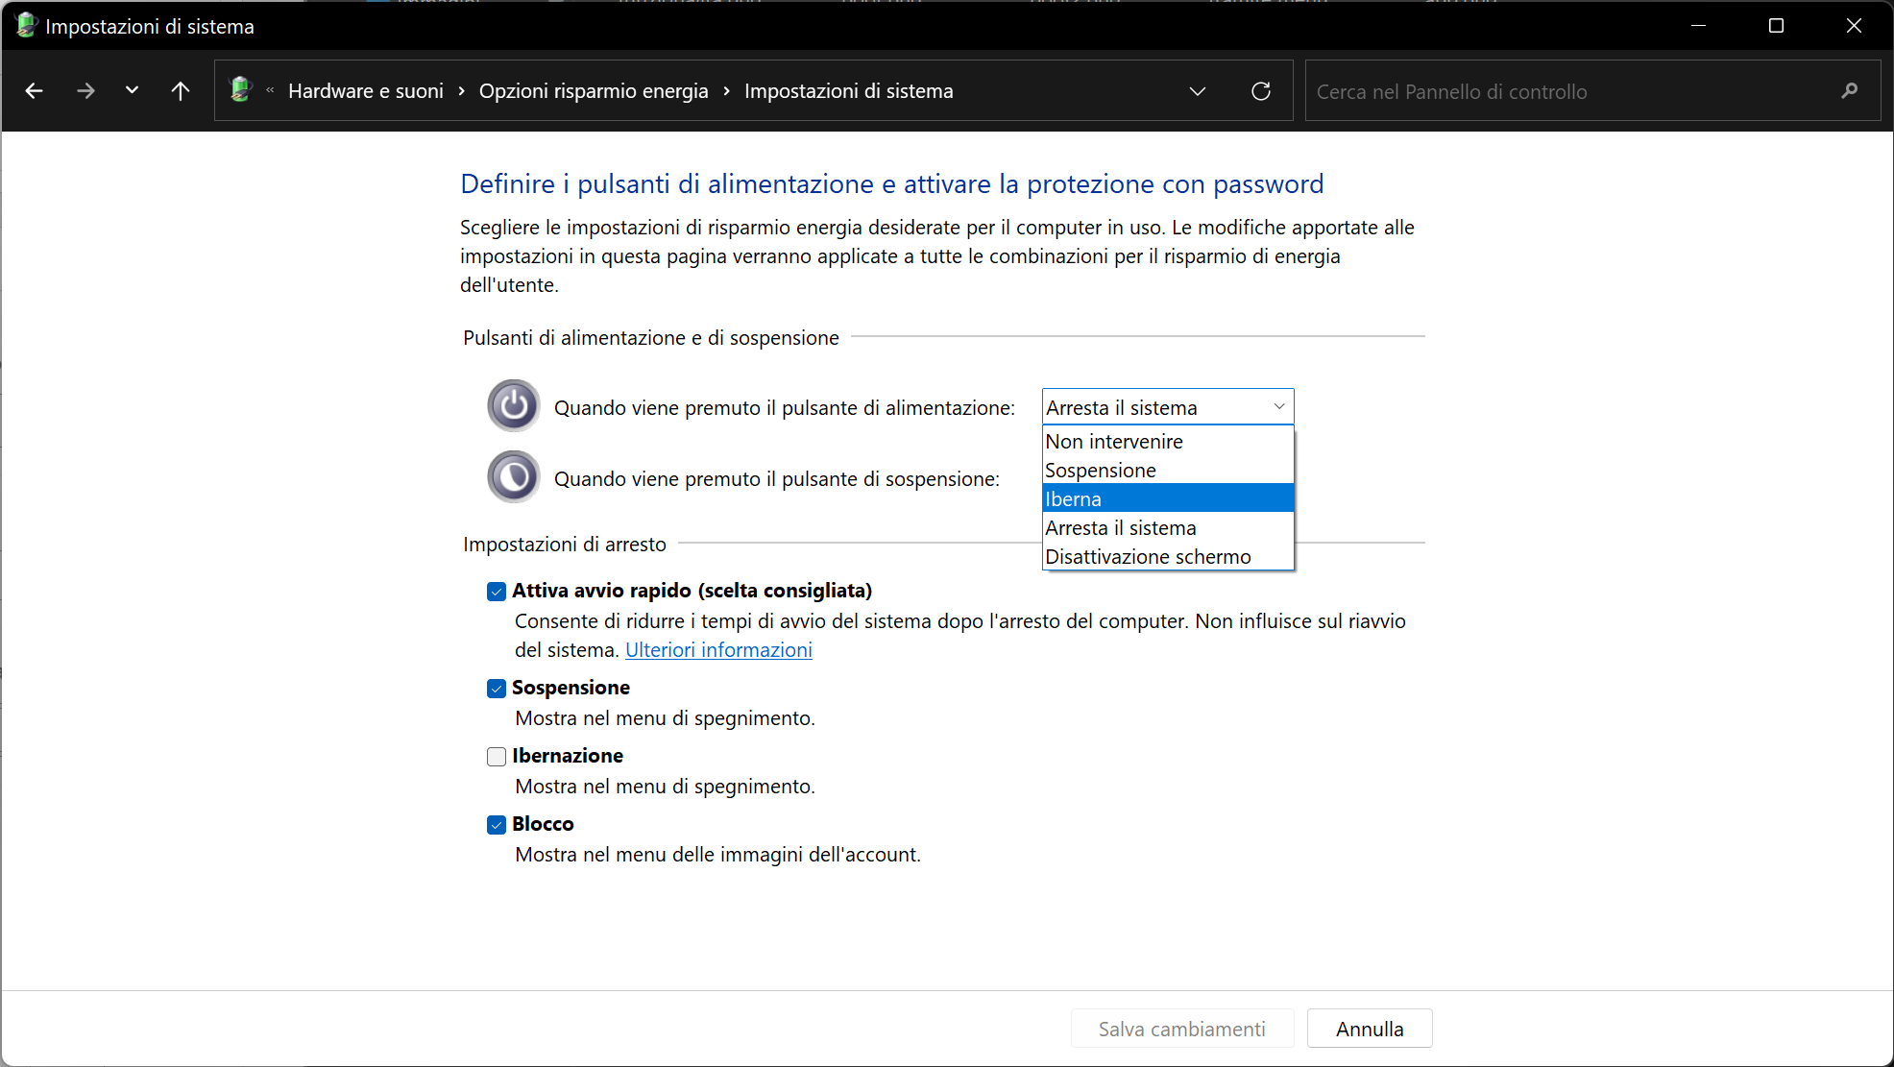Image resolution: width=1894 pixels, height=1067 pixels.
Task: Click the sleep button moon icon
Action: [x=514, y=477]
